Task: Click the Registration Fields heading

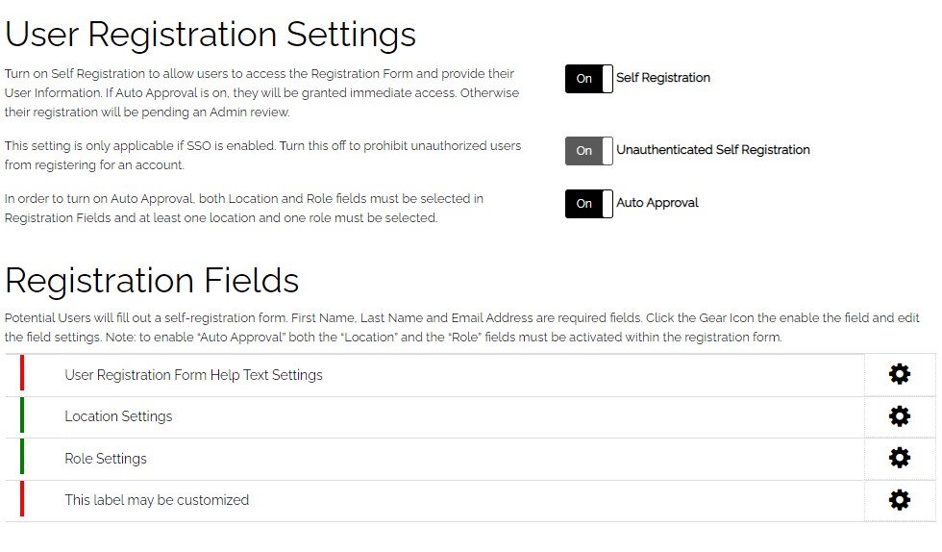Action: [152, 281]
